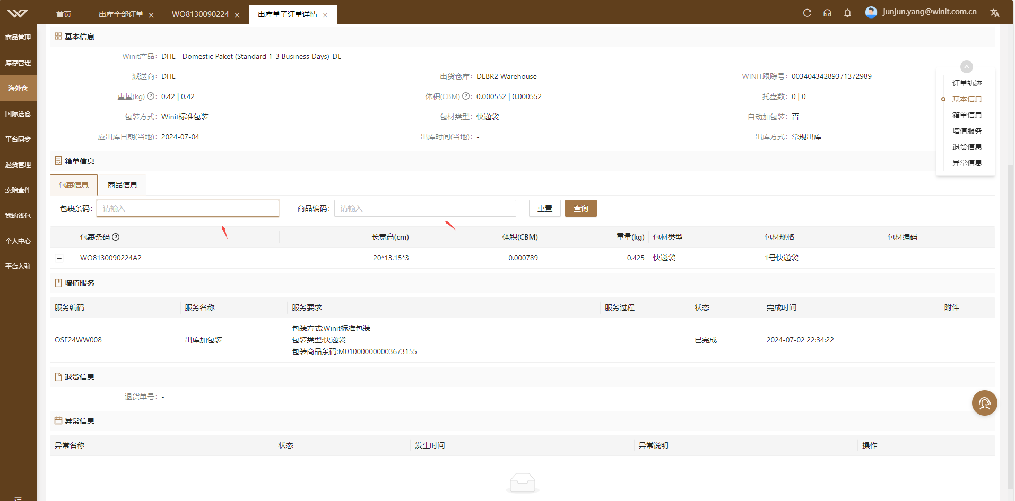Open 索赔查件 in the sidebar

point(18,190)
